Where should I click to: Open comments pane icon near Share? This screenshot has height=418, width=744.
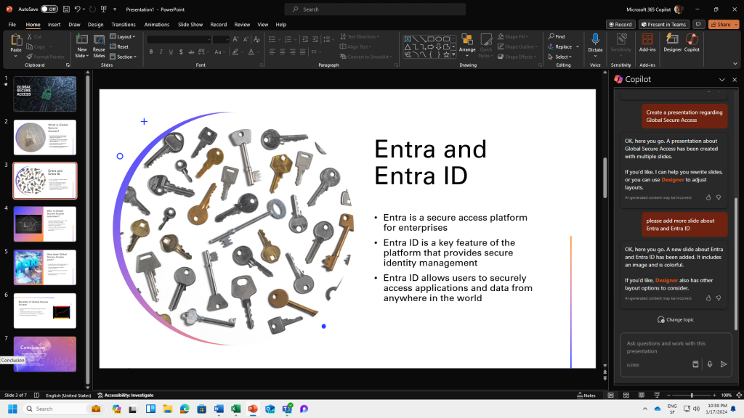(x=698, y=24)
